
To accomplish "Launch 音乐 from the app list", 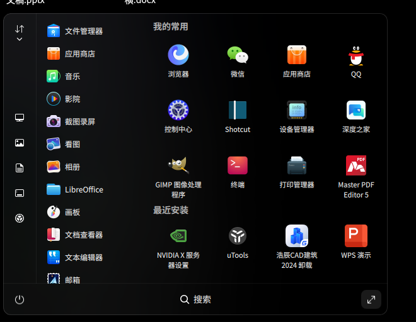I will point(64,76).
